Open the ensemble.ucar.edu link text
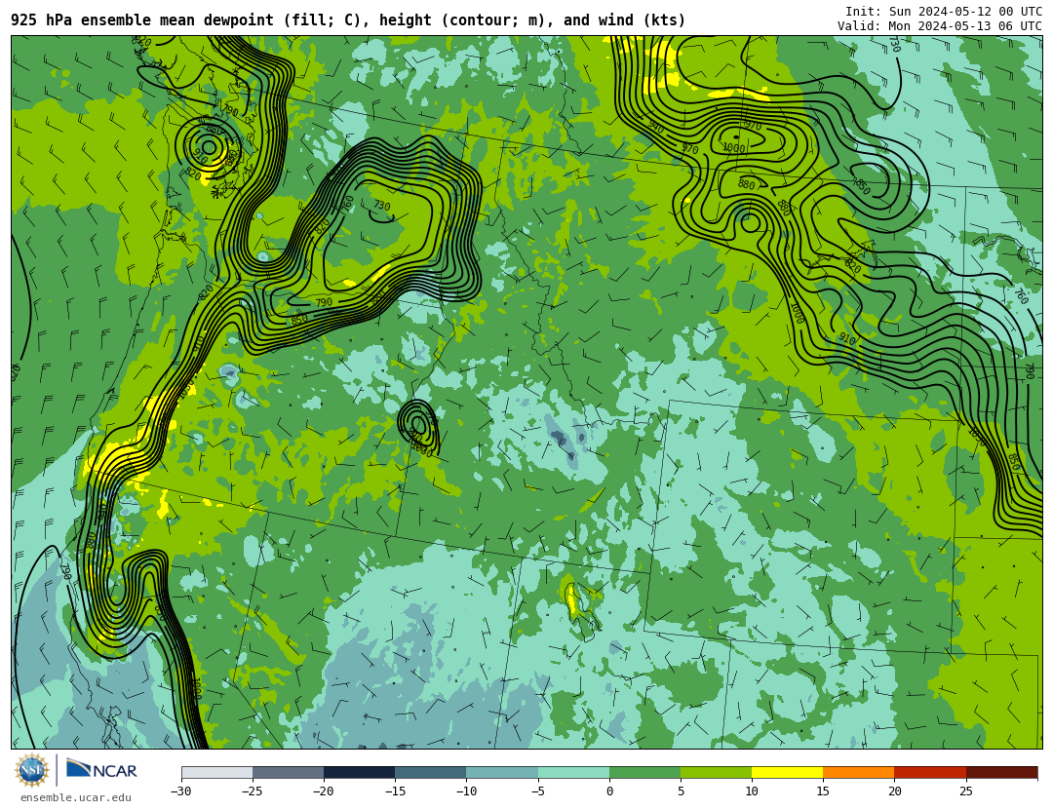Screen dimensions: 1053x810 76,798
